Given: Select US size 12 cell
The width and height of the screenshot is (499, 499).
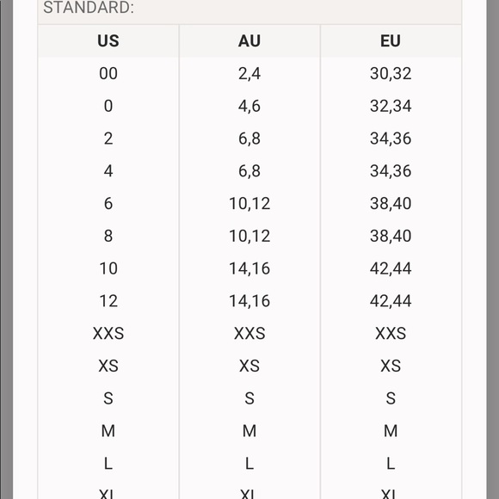Looking at the screenshot, I should click(108, 301).
